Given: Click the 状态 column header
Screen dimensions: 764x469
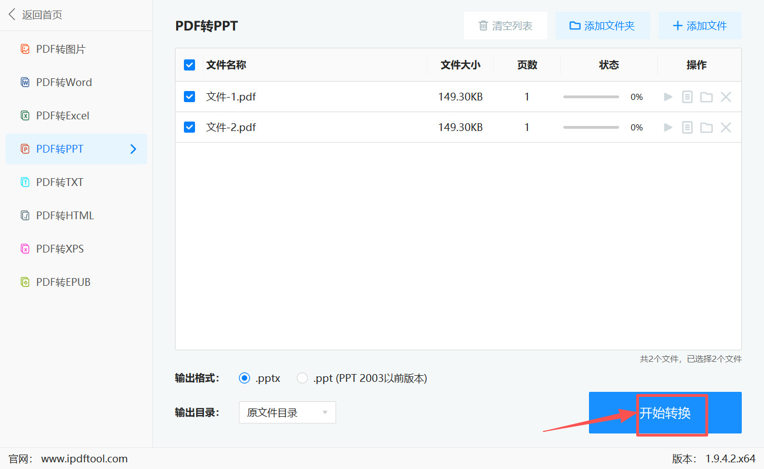Looking at the screenshot, I should 609,65.
